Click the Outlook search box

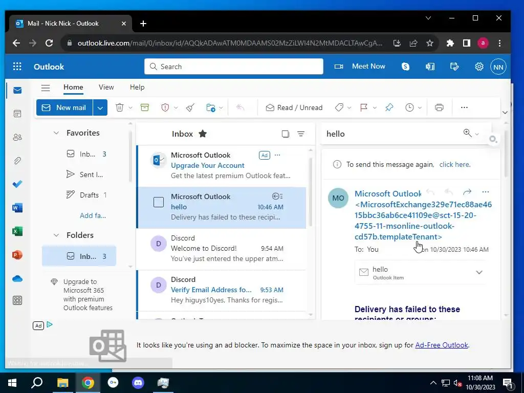tap(233, 67)
